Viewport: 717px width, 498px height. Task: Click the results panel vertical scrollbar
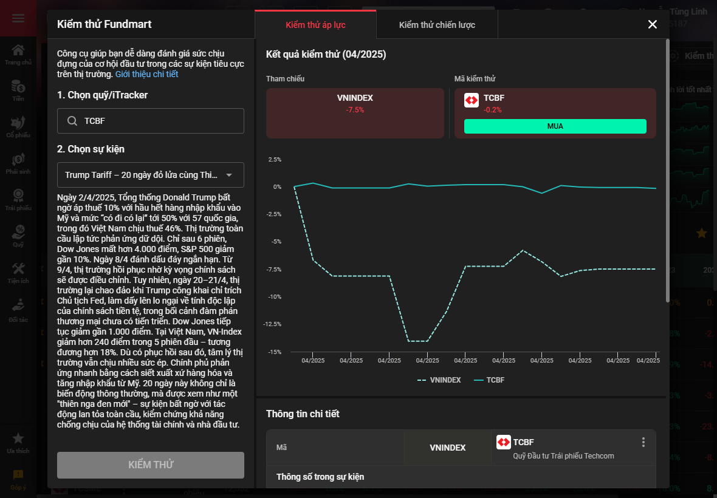point(668,171)
